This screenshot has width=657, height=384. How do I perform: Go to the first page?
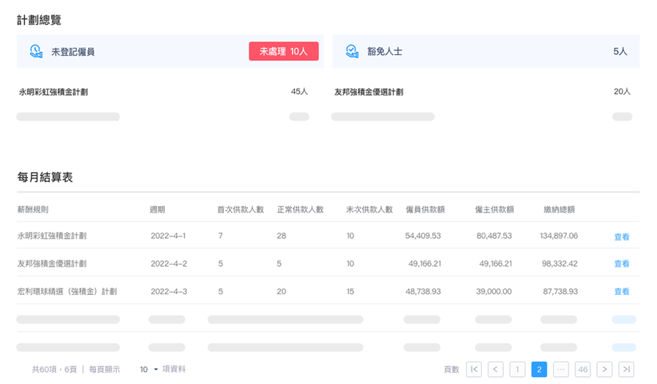point(474,369)
